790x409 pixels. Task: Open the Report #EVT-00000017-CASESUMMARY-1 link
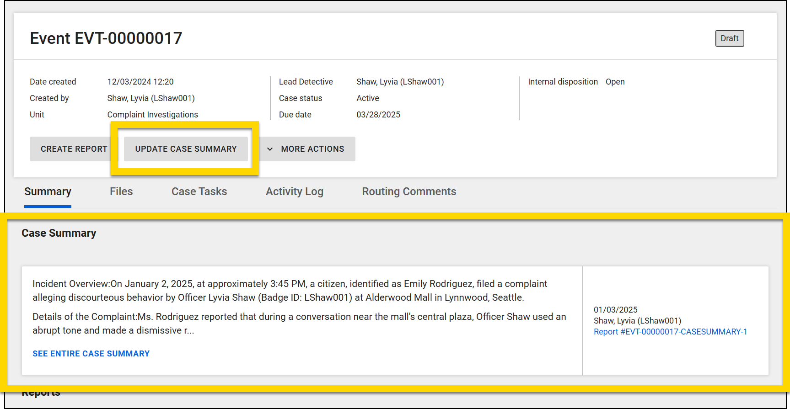tap(670, 332)
